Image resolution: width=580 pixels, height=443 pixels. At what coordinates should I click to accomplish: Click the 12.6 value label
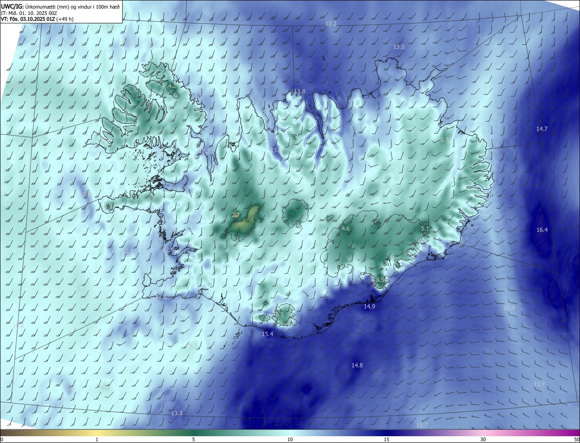coord(160,298)
